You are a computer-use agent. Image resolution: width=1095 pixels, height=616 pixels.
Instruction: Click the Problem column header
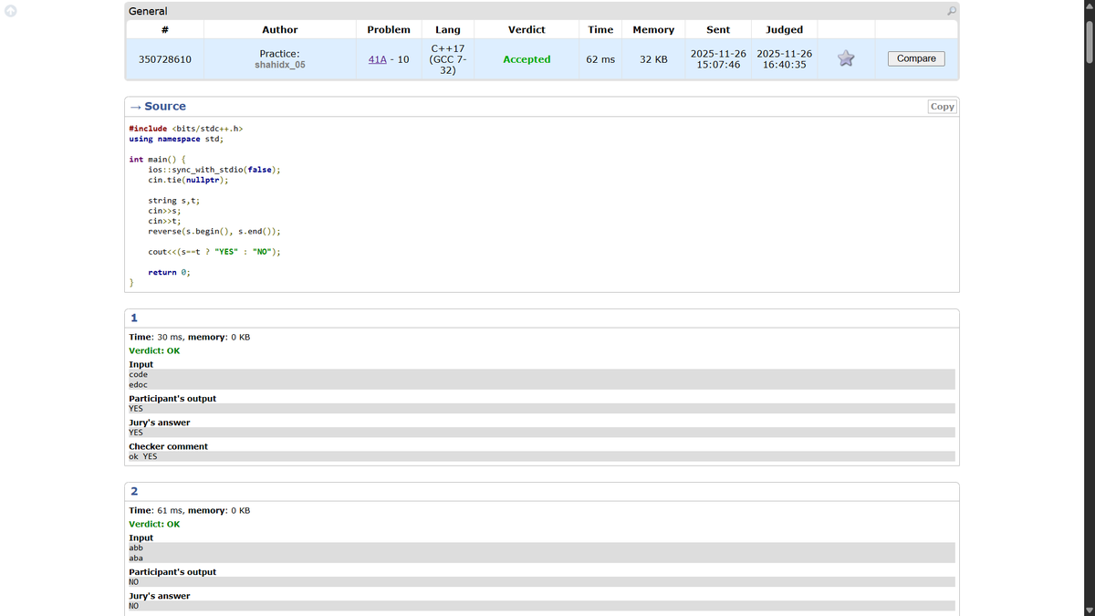pyautogui.click(x=389, y=30)
